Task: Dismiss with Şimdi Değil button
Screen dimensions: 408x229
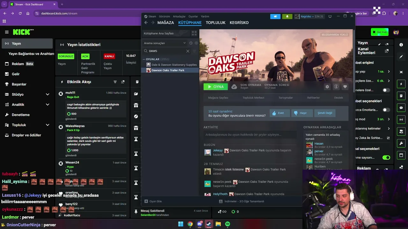Action: [324, 113]
